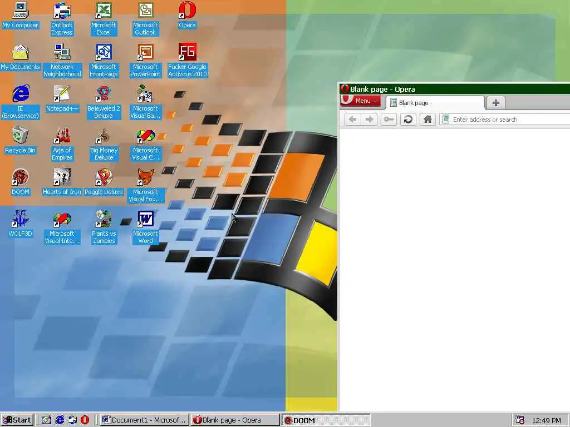Open the Opera Menu button
The image size is (570, 427).
361,101
